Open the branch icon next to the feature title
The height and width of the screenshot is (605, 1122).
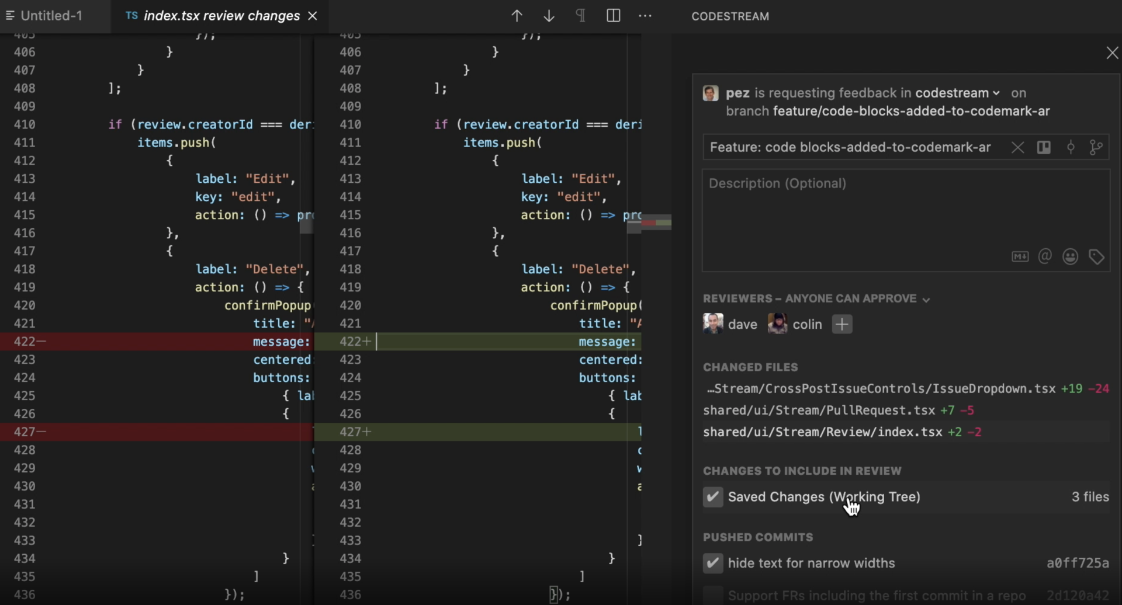(1097, 147)
